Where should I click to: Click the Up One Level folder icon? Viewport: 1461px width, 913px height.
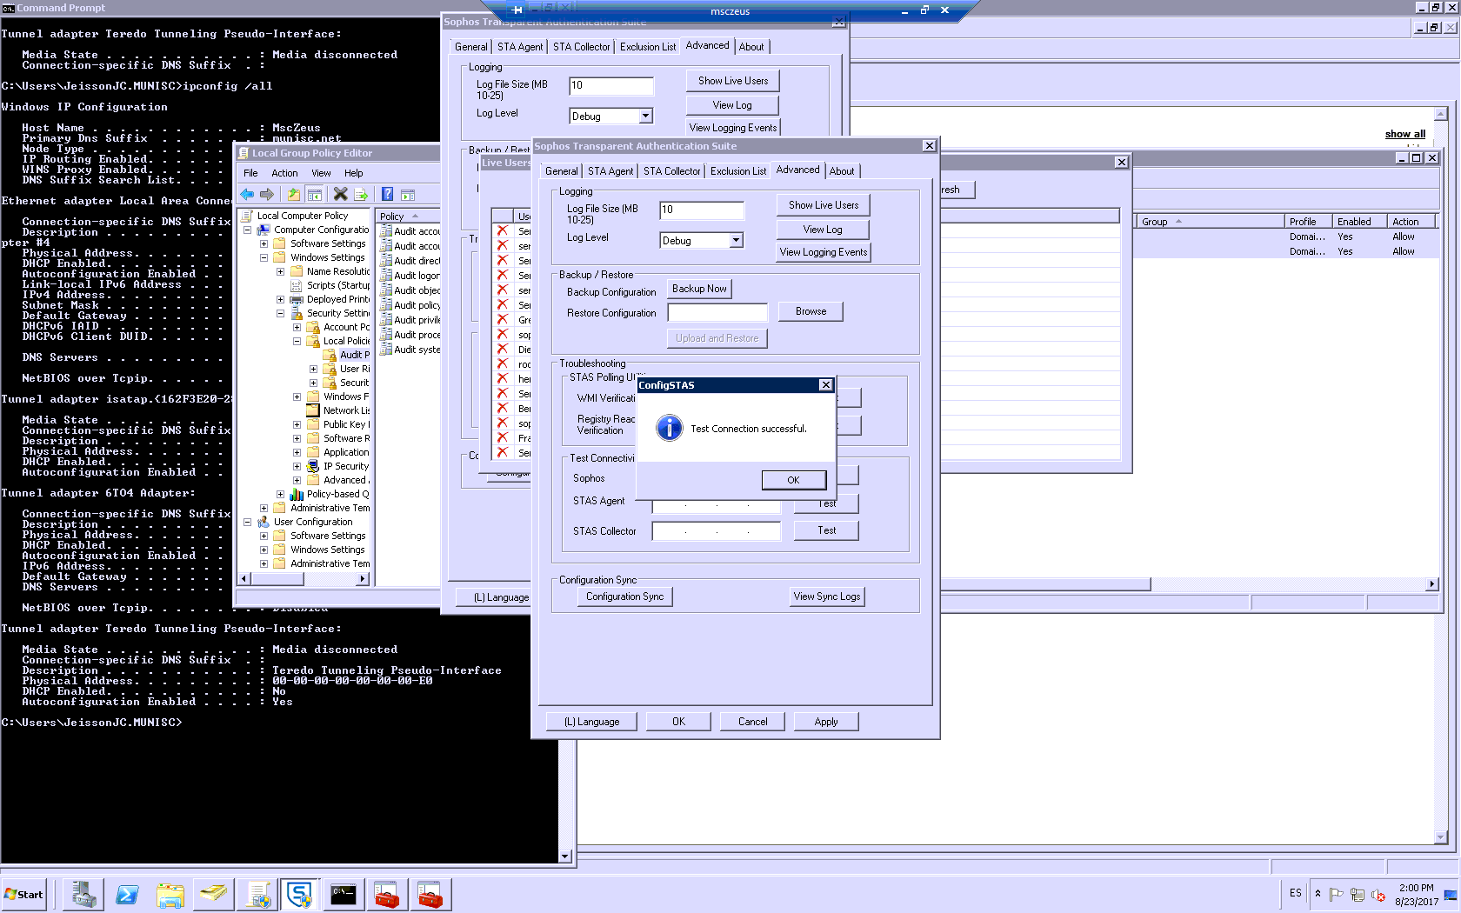pos(294,194)
